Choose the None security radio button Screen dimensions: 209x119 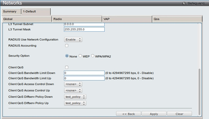(x=67, y=56)
